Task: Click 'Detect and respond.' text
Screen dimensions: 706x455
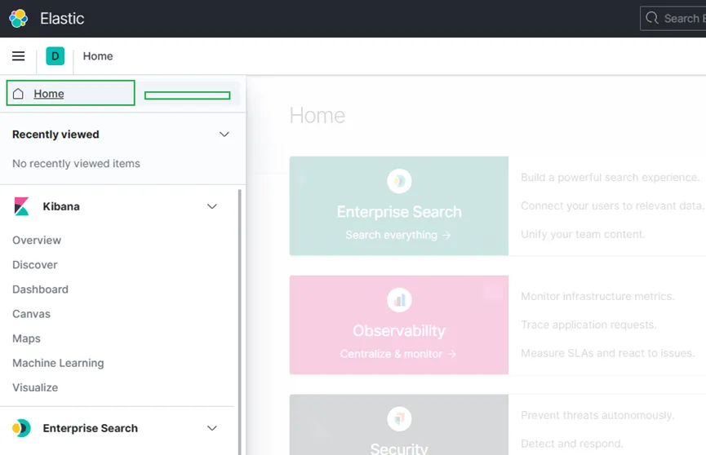Action: [x=572, y=444]
